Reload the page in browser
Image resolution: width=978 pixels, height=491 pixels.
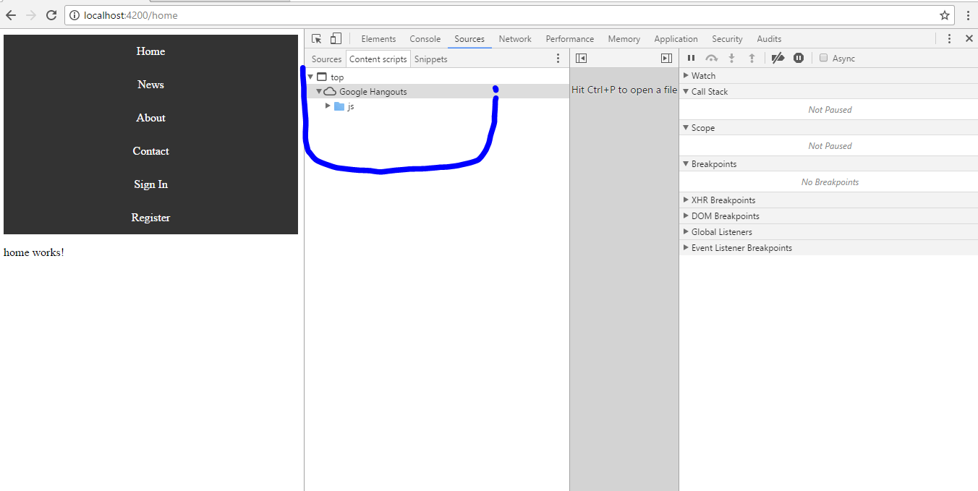[51, 15]
